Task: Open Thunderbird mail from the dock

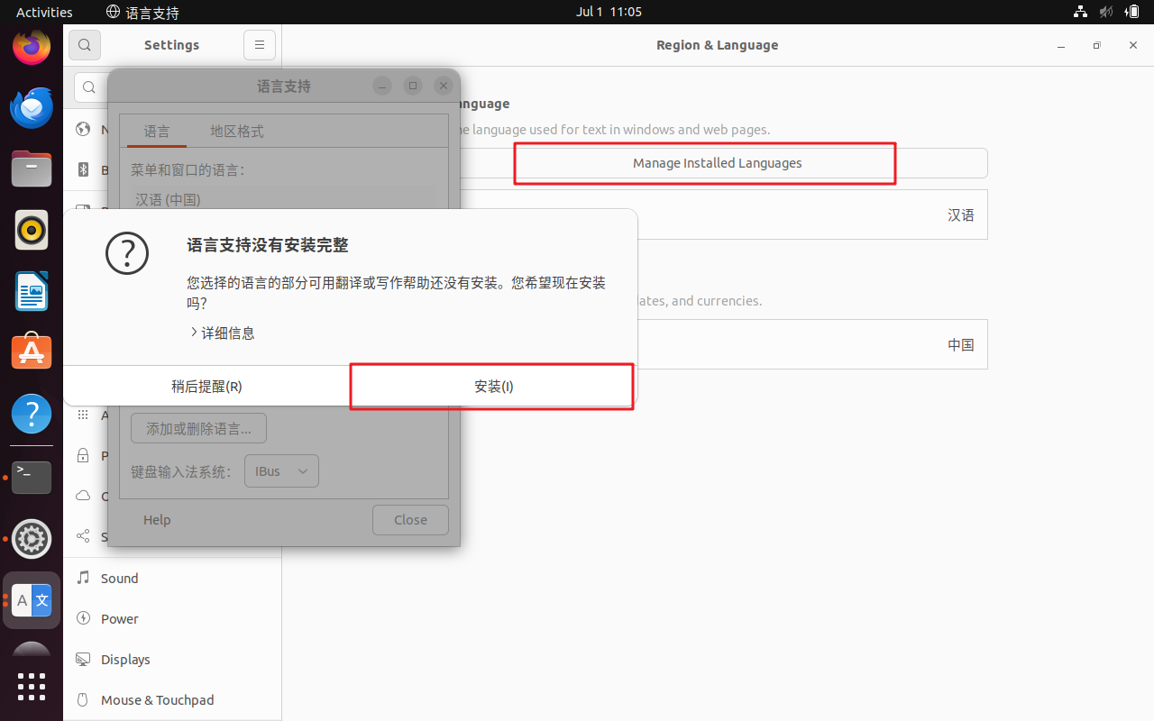Action: coord(32,108)
